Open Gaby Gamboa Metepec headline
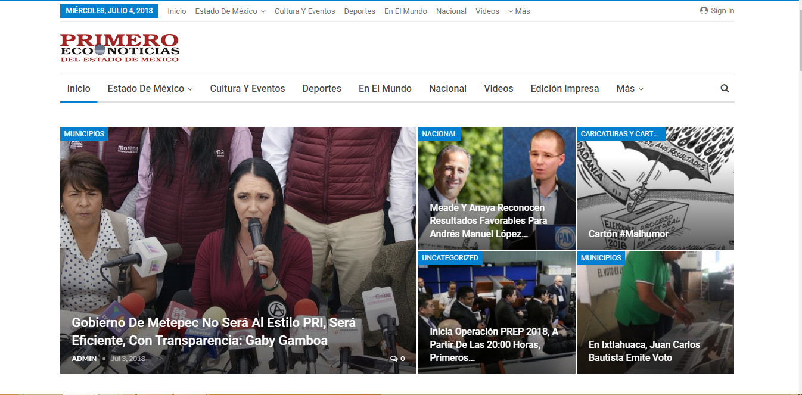This screenshot has height=395, width=802. point(213,331)
